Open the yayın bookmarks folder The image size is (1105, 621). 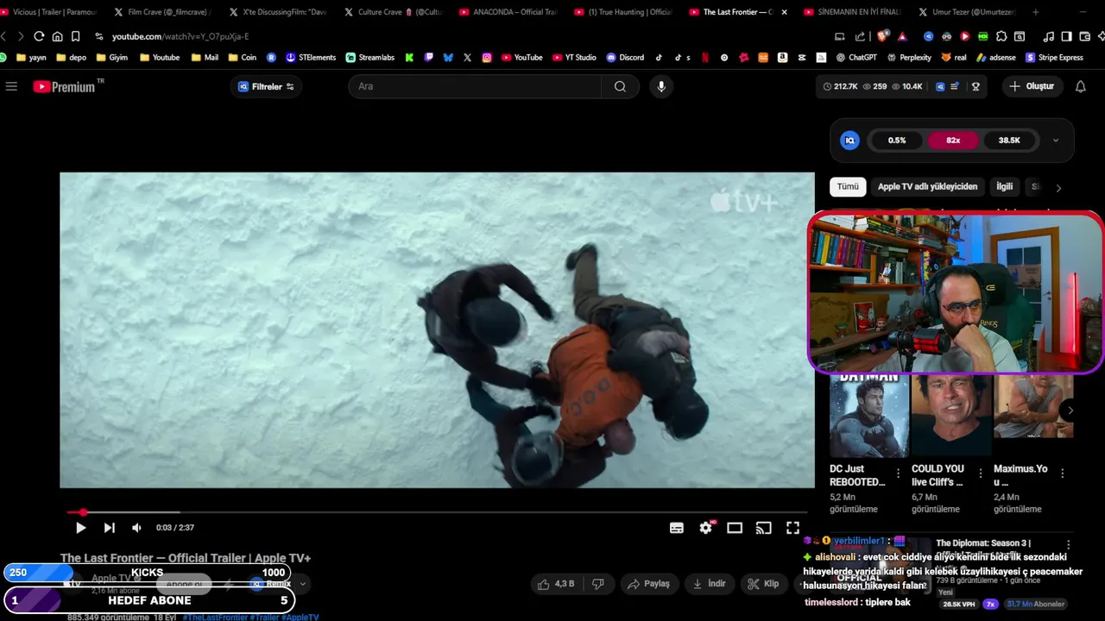click(31, 58)
